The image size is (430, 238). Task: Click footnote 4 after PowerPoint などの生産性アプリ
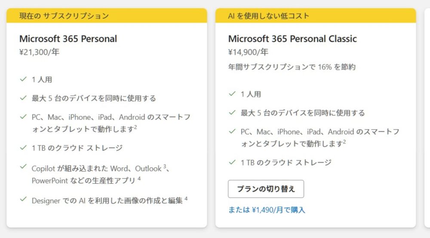(x=139, y=178)
